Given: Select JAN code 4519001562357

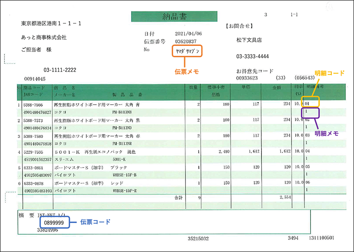Looking at the screenshot, I should point(38,159).
